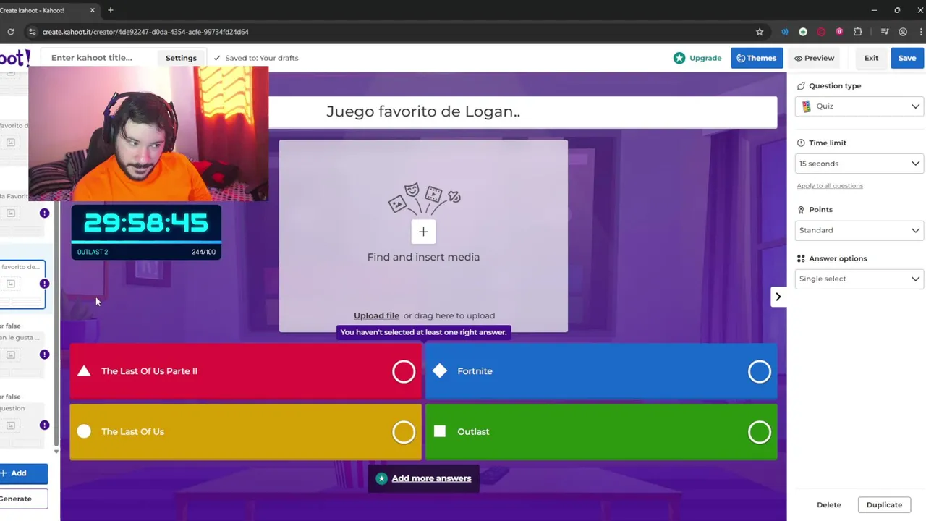Viewport: 926px width, 521px height.
Task: Click the Upgrade link
Action: (x=705, y=58)
